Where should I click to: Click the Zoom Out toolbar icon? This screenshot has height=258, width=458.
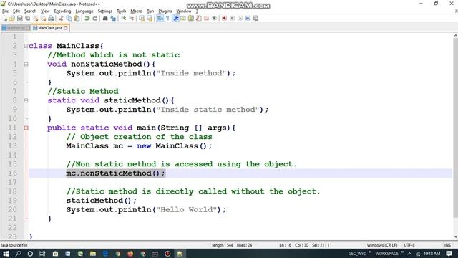click(x=132, y=19)
